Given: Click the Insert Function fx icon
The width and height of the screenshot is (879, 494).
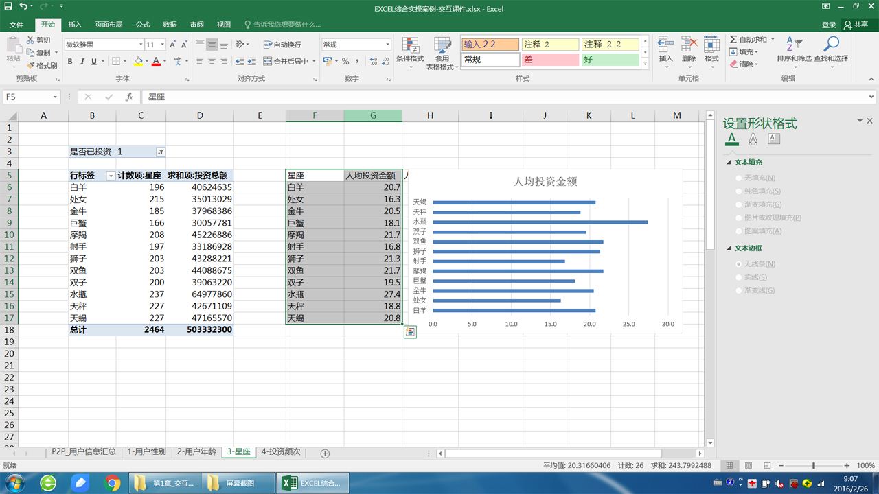Looking at the screenshot, I should pos(129,97).
